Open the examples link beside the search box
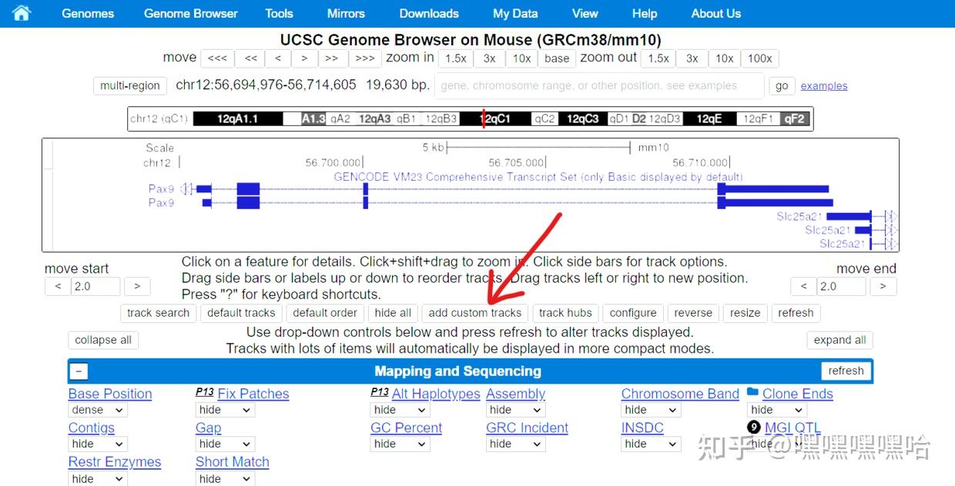The width and height of the screenshot is (955, 486). tap(823, 85)
